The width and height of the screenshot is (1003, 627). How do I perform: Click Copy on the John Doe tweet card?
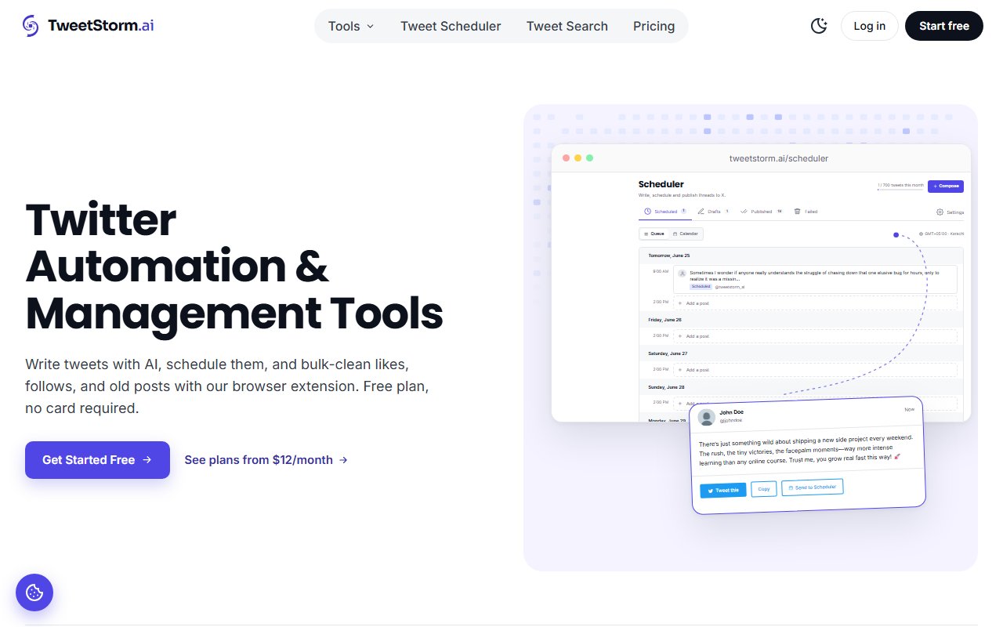(764, 489)
